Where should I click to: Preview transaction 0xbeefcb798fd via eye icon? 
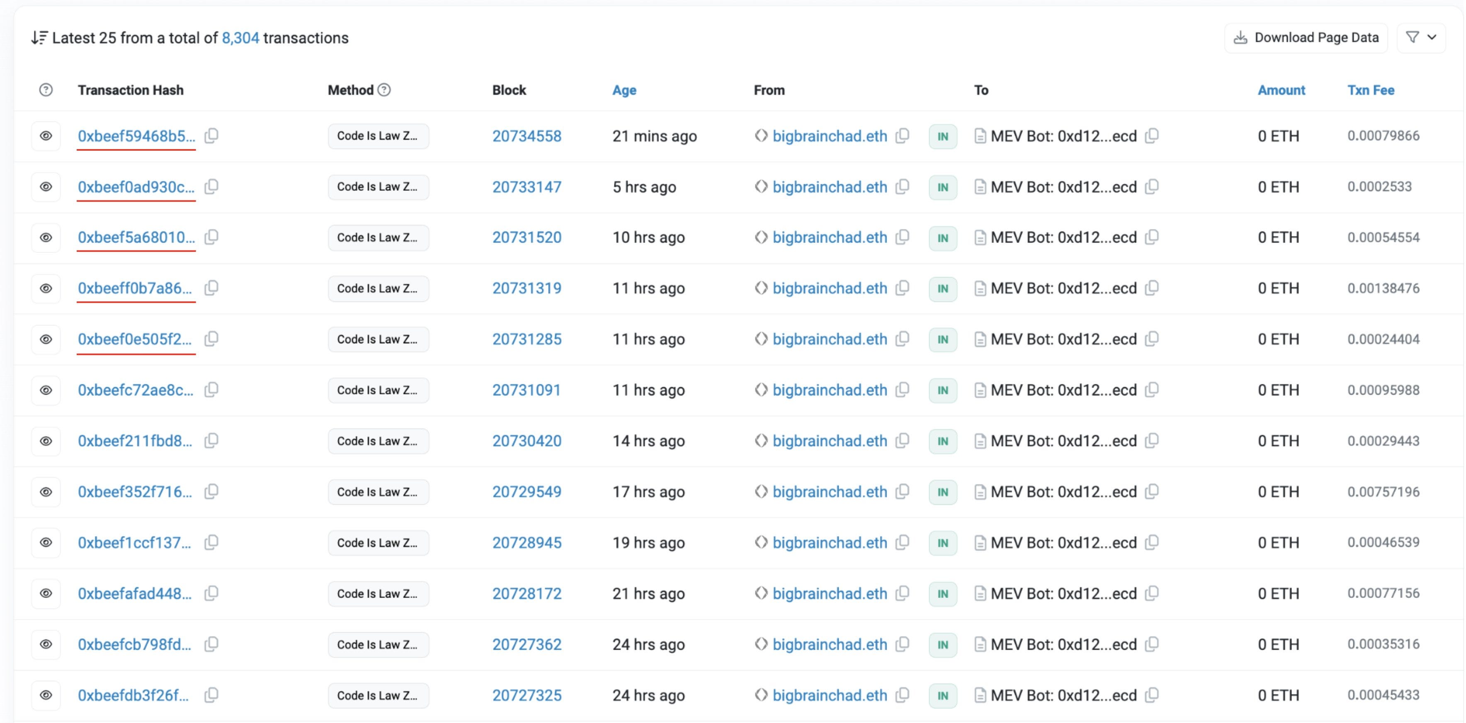point(46,644)
